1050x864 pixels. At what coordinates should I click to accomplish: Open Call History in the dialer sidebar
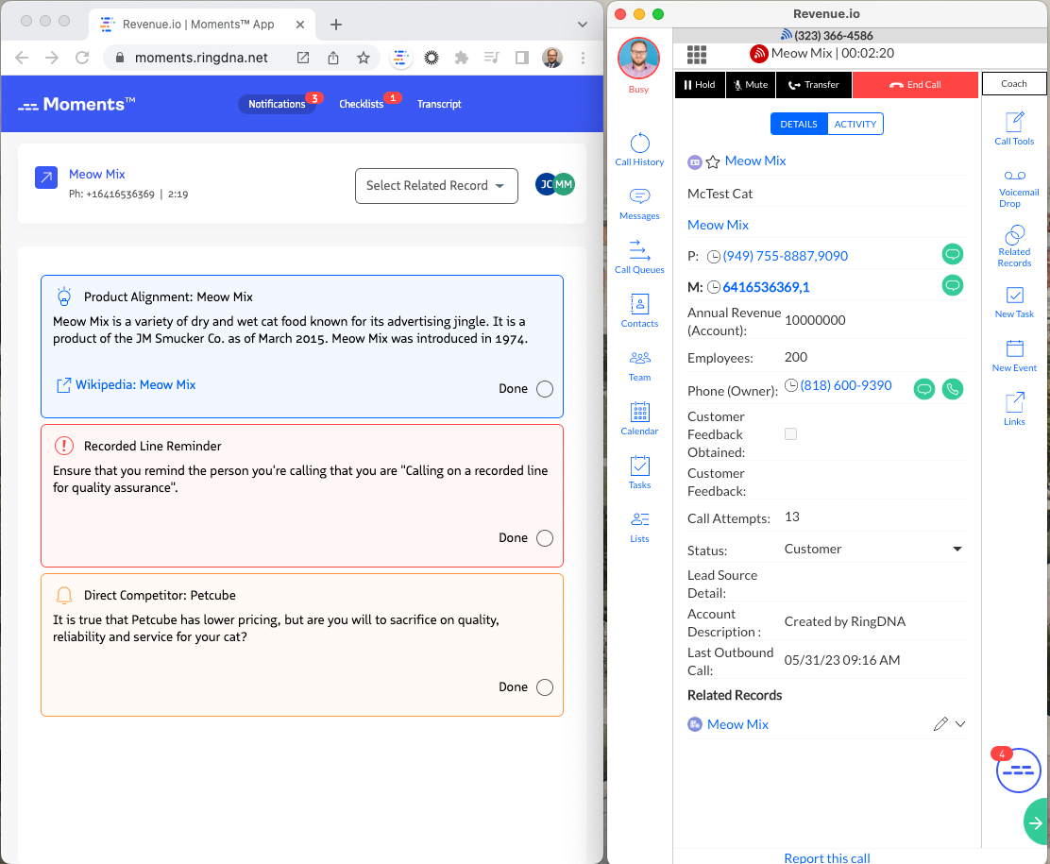coord(639,148)
